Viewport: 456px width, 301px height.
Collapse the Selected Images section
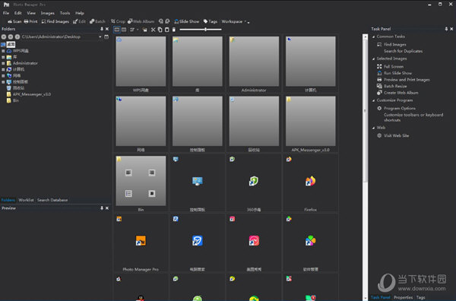pyautogui.click(x=374, y=59)
